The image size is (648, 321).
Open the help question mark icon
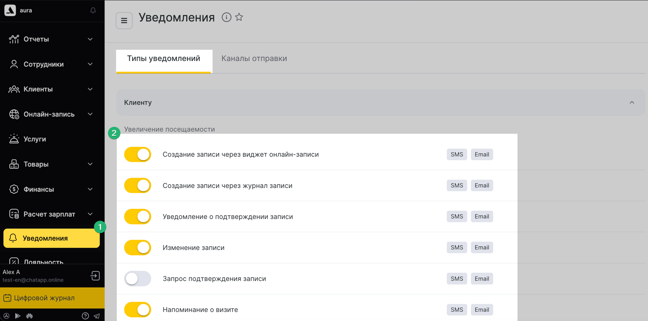pos(85,316)
